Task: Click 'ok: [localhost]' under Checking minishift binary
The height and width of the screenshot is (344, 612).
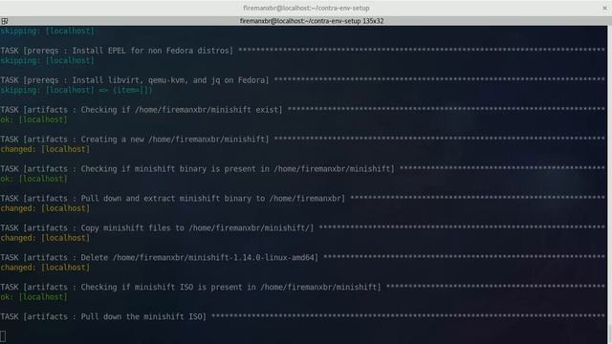Action: 34,179
